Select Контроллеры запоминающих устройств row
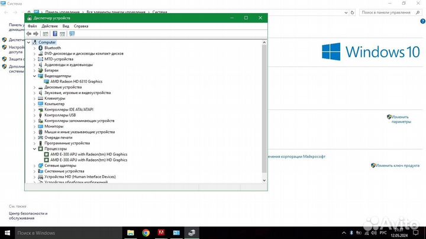426x239 pixels. pyautogui.click(x=79, y=121)
